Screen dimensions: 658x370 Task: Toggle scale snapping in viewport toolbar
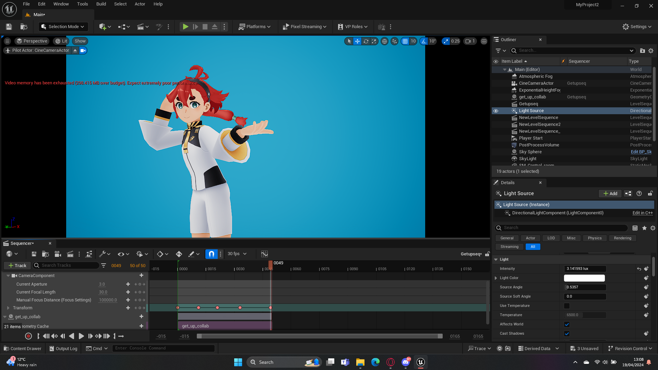point(446,41)
